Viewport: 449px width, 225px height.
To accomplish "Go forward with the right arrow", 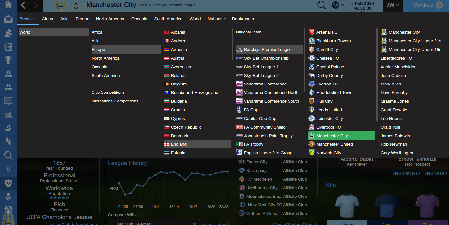I will (36, 5).
